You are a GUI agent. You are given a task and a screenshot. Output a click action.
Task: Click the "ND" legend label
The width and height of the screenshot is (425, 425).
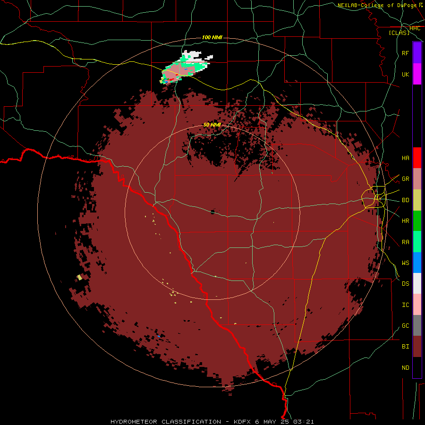point(405,368)
